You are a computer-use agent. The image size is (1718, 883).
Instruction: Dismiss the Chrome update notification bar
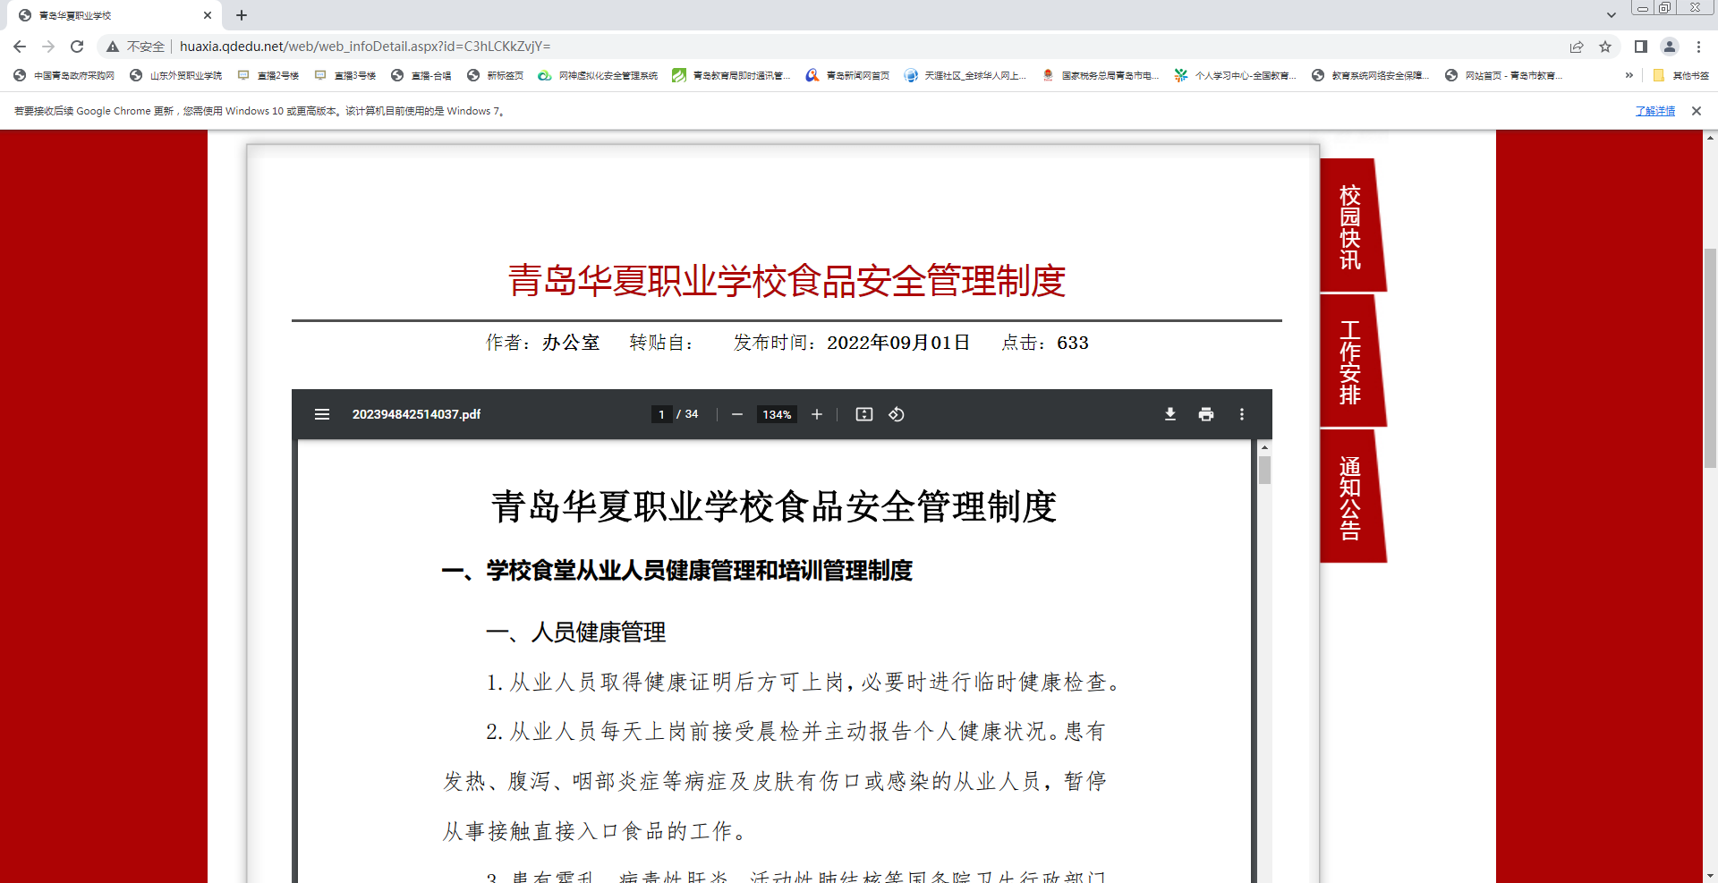tap(1697, 111)
